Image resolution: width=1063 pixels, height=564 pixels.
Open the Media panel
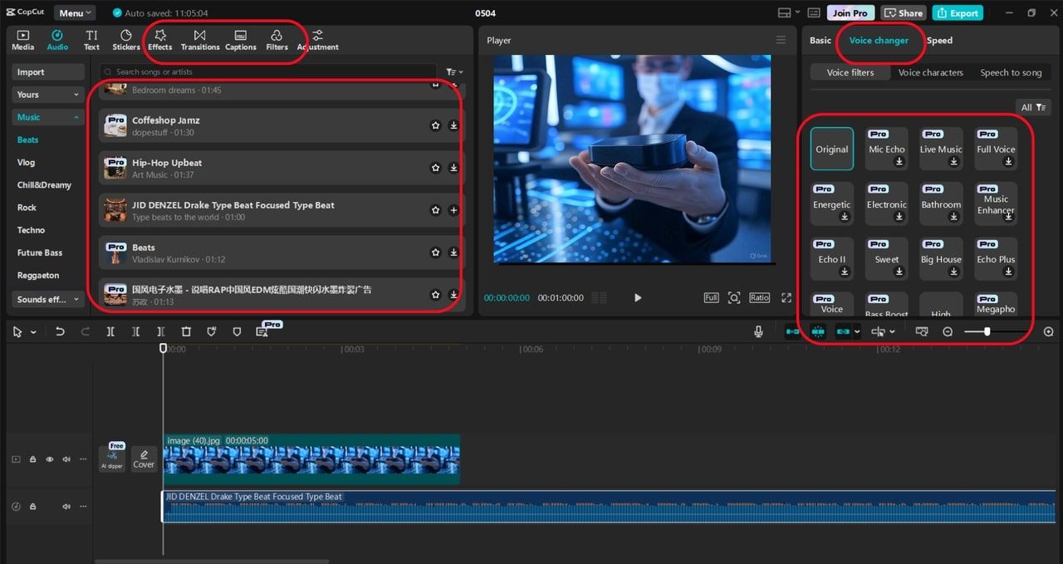pos(23,40)
